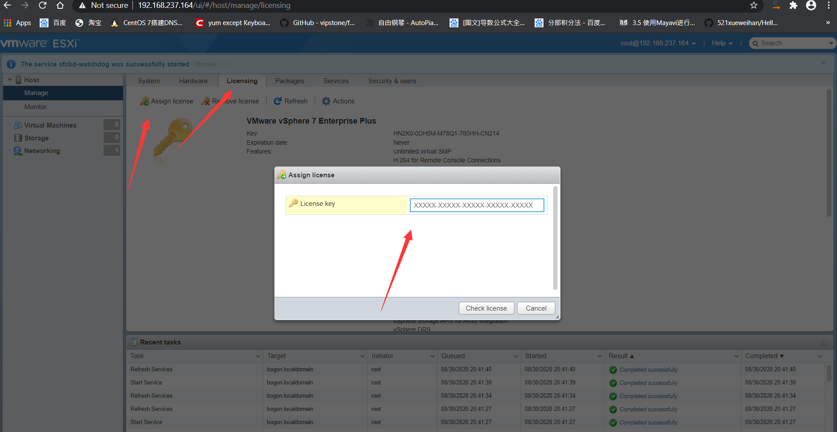Minimize the Recent tasks panel
Image resolution: width=837 pixels, height=432 pixels.
[x=824, y=342]
